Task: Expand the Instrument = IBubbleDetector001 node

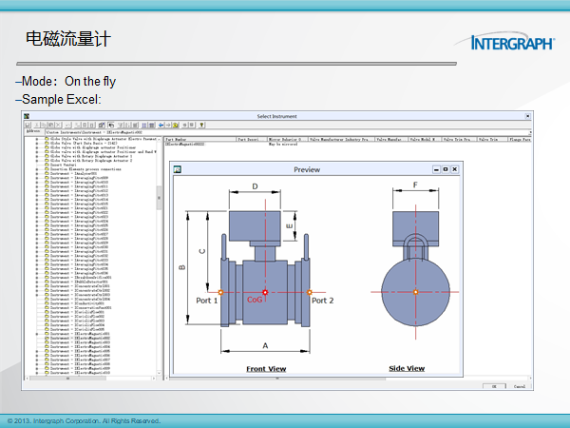Action: [x=37, y=282]
